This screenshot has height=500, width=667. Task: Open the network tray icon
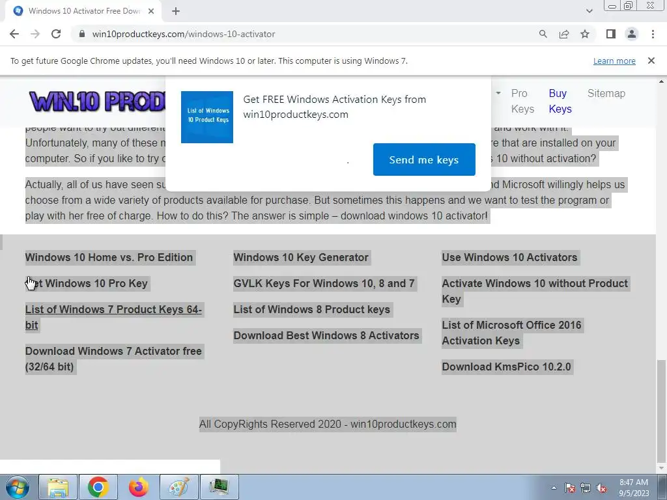tap(586, 488)
